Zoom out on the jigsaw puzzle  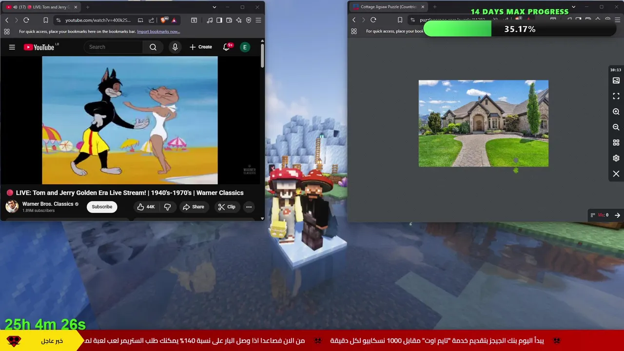[x=616, y=127]
